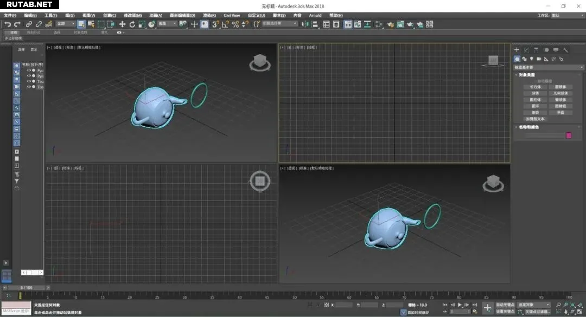Toggle the 3D Snaps button
The height and width of the screenshot is (317, 586).
(x=215, y=24)
